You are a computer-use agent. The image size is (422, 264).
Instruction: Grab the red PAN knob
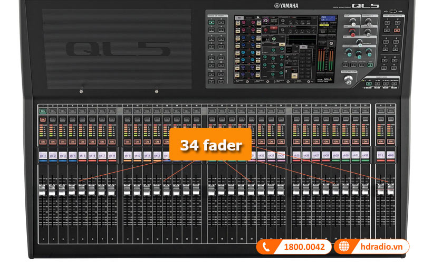click(x=352, y=33)
